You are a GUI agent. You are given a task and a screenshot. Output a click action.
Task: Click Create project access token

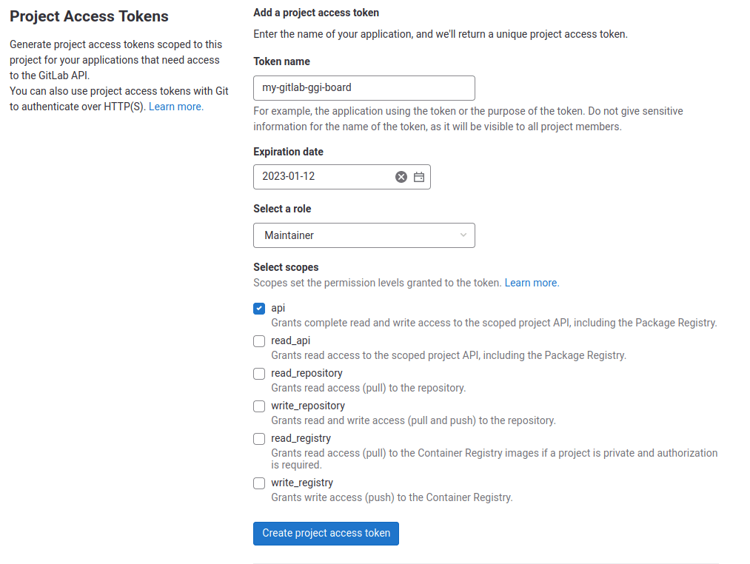[x=326, y=533]
